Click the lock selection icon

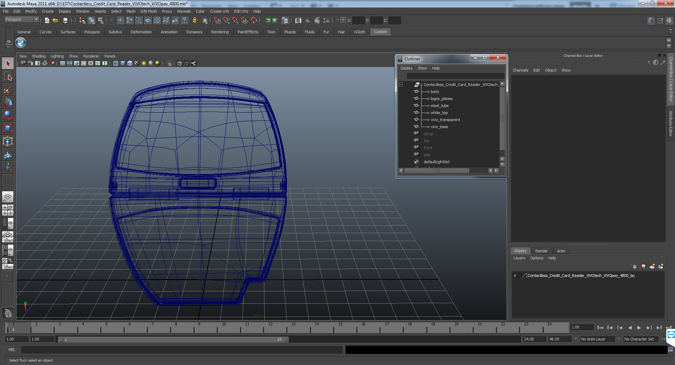pyautogui.click(x=194, y=20)
